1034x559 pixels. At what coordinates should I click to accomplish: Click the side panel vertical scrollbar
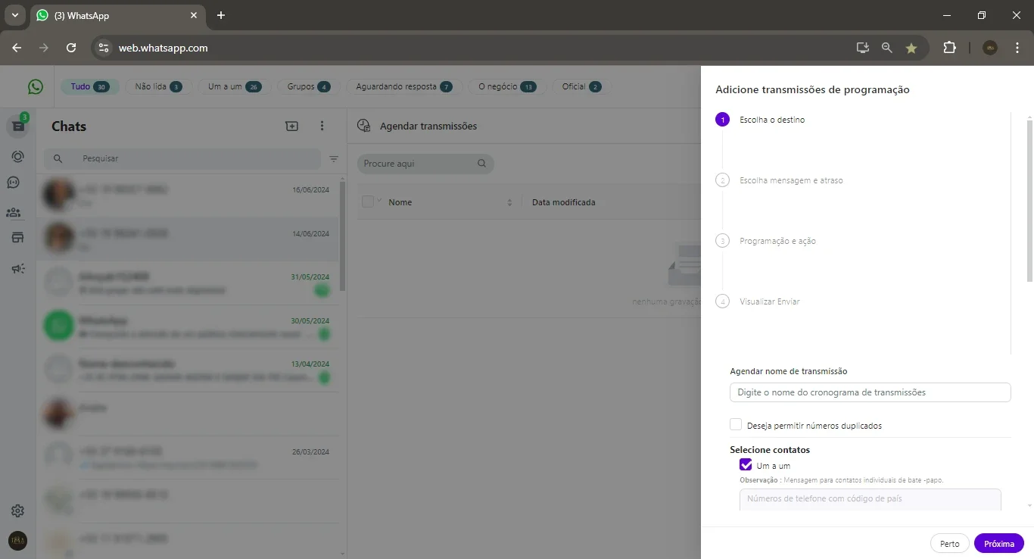click(1029, 200)
